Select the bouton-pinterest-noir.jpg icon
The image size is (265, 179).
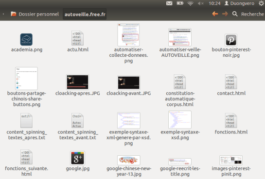point(231,40)
